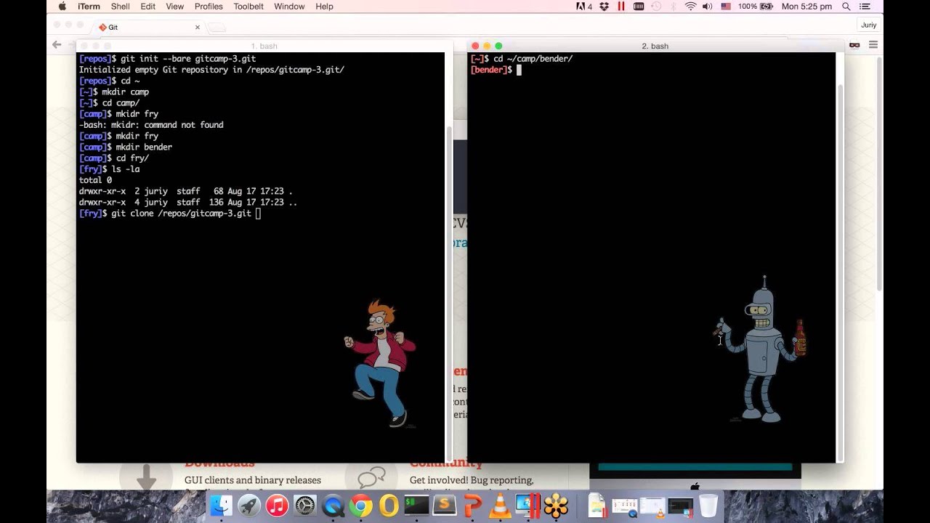This screenshot has height=523, width=930.
Task: Select the Git tab in Chrome
Action: pos(149,27)
